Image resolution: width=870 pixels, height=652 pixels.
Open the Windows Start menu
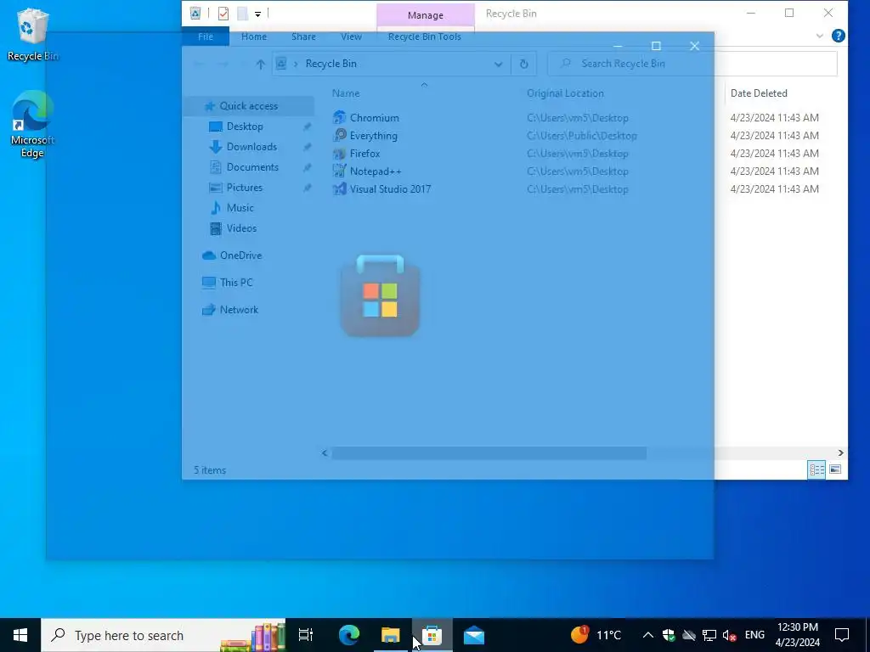[20, 635]
